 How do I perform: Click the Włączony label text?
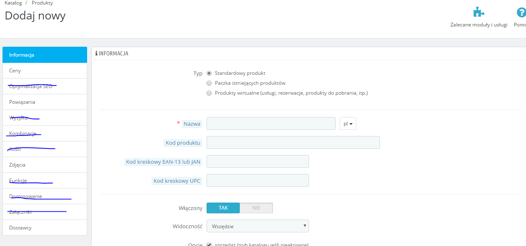(190, 208)
